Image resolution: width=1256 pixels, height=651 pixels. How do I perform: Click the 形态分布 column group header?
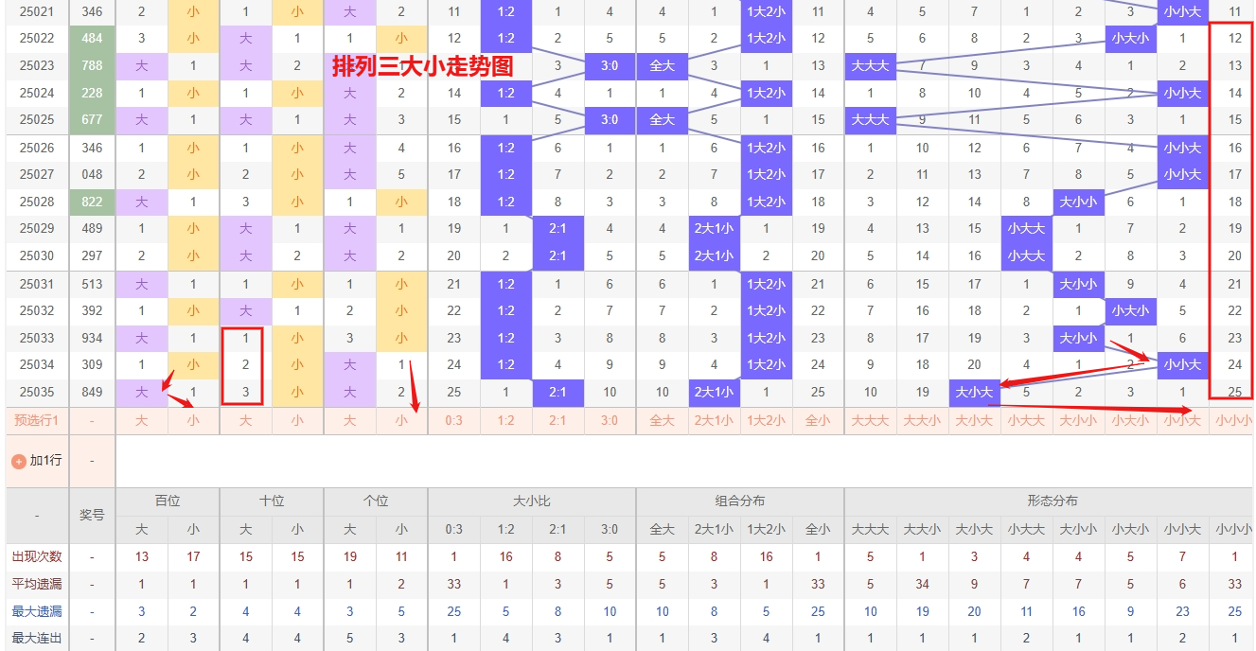1053,501
